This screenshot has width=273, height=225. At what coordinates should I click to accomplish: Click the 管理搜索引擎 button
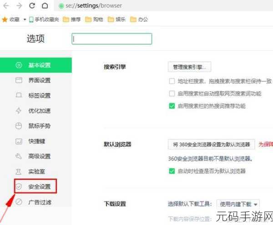point(189,67)
